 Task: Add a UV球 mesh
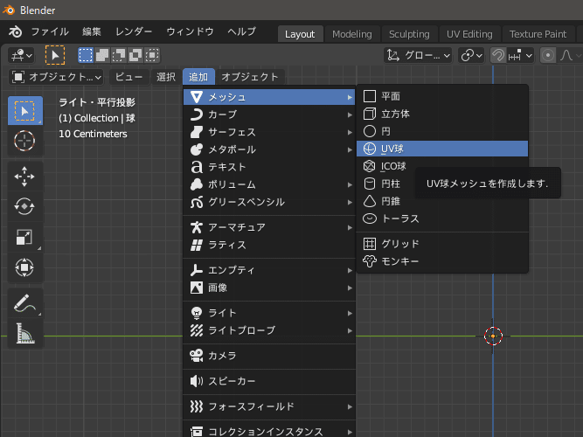point(442,149)
